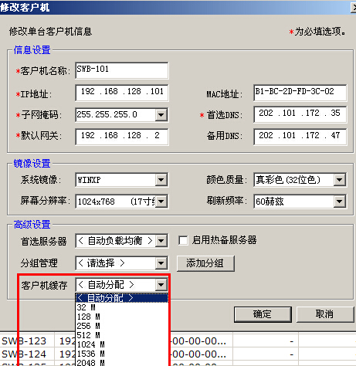This screenshot has height=366, width=356.
Task: Expand the 系统镜像 WINXP dropdown
Action: pos(161,180)
